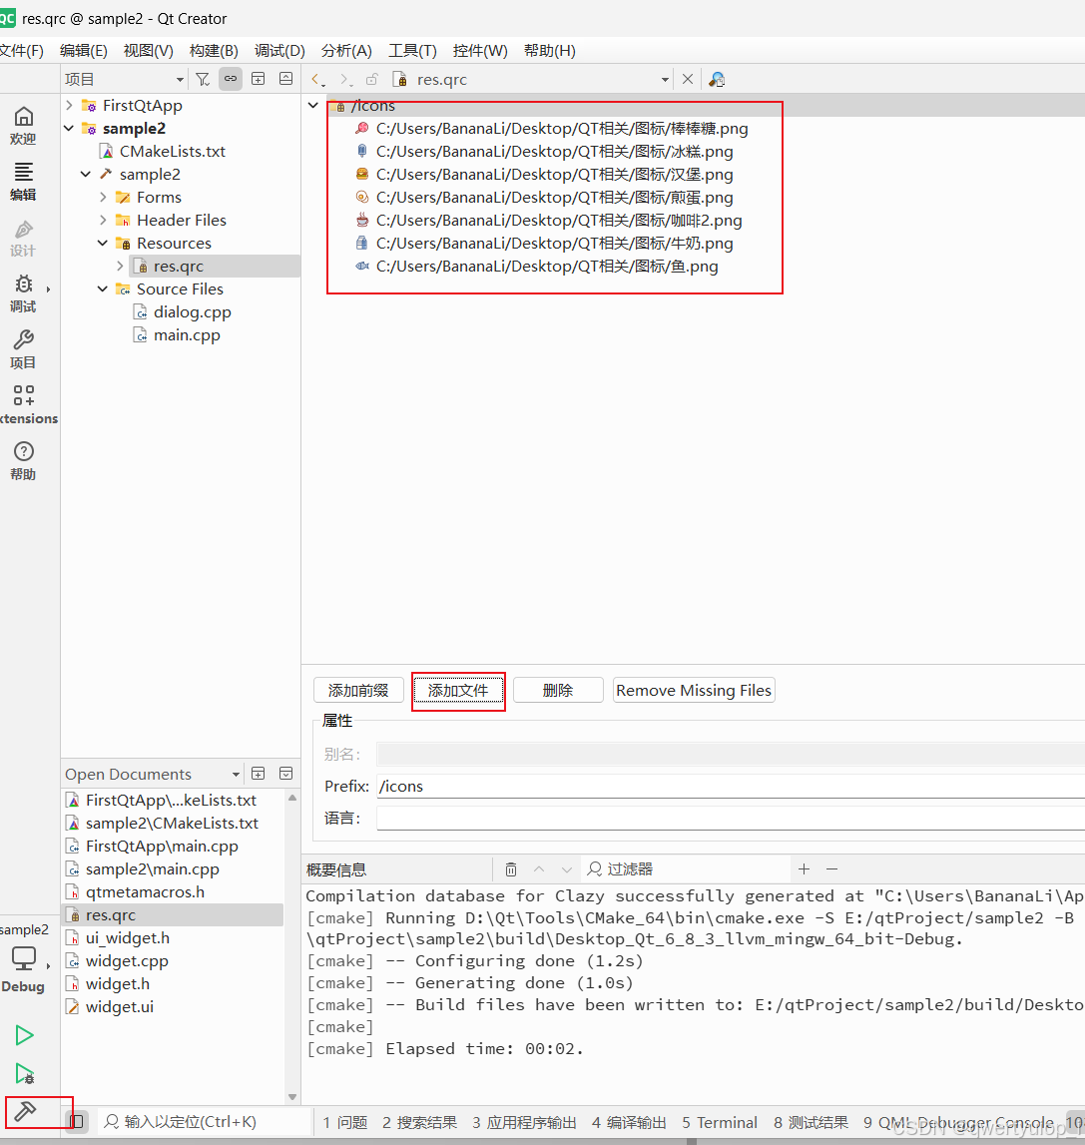Viewport: 1085px width, 1145px height.
Task: Go back in editor navigation history
Action: [x=317, y=79]
